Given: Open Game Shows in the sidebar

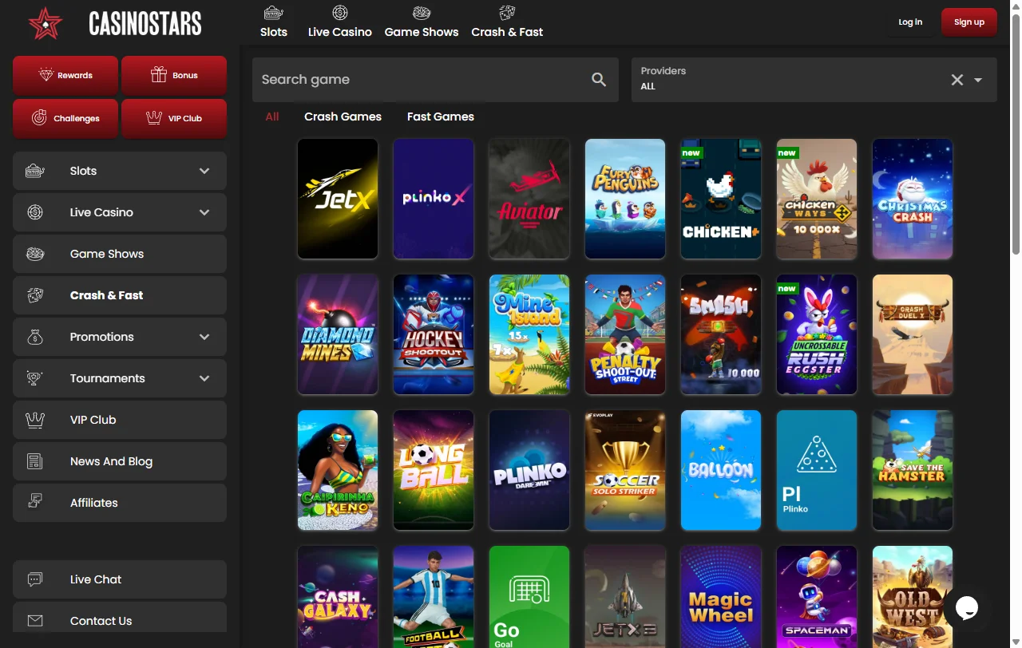Looking at the screenshot, I should [120, 254].
